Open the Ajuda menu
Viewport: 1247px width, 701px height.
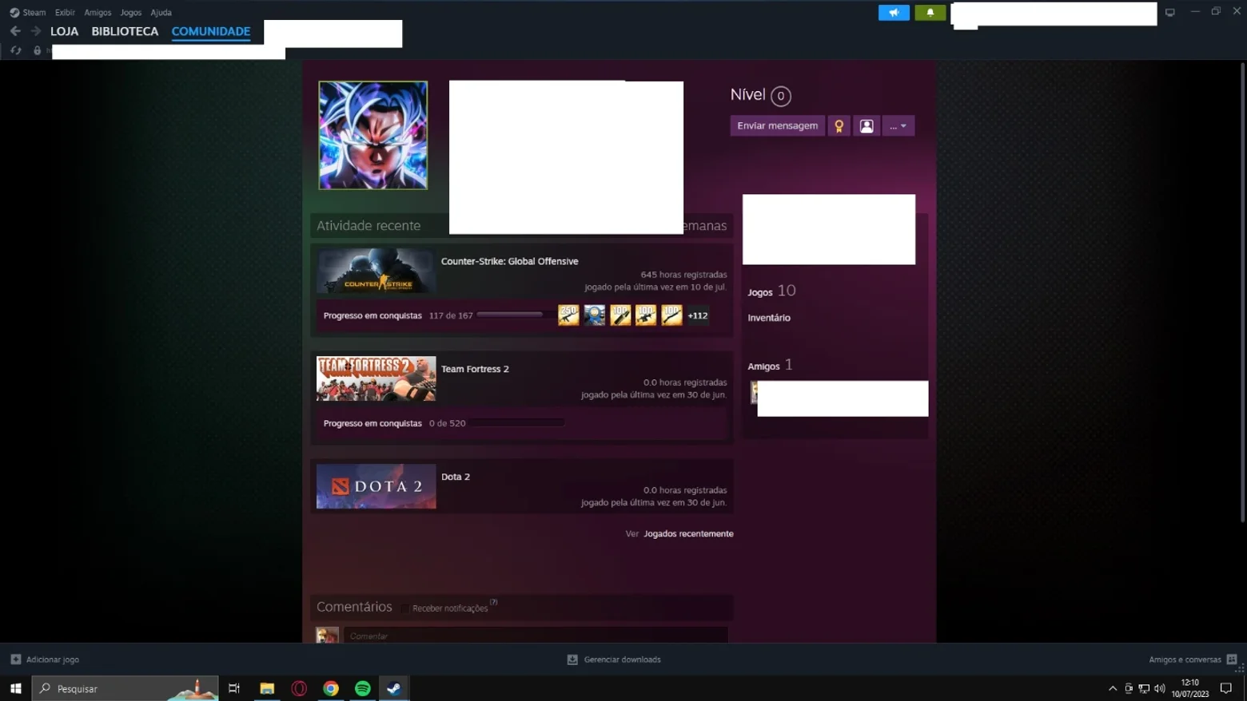coord(161,13)
